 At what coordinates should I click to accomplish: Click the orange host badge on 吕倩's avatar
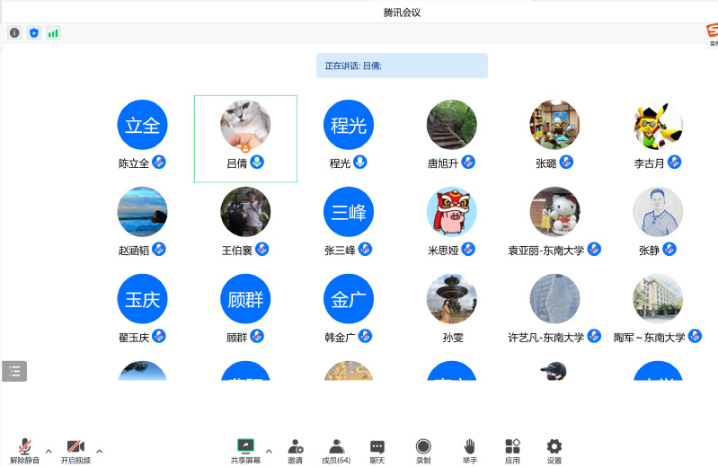[245, 148]
